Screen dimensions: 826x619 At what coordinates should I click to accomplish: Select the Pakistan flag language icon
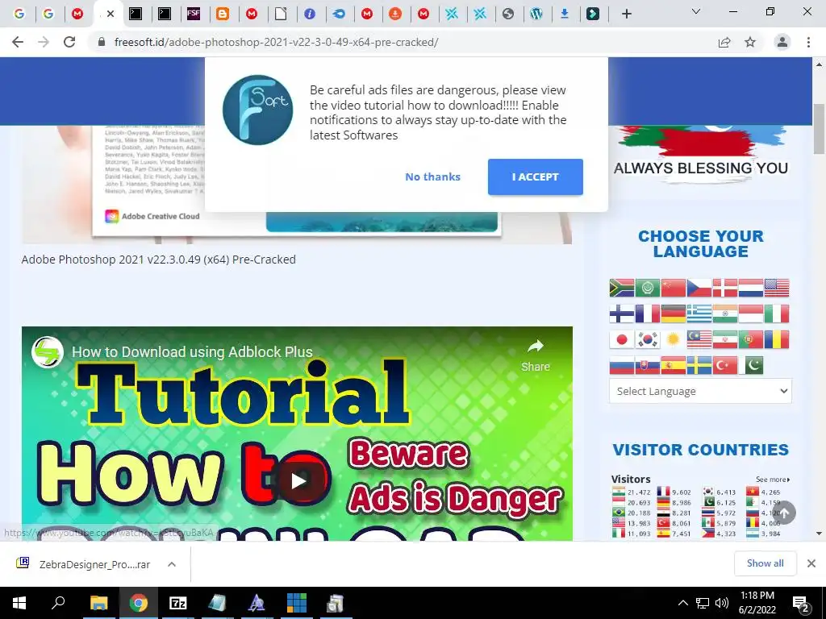pos(751,365)
